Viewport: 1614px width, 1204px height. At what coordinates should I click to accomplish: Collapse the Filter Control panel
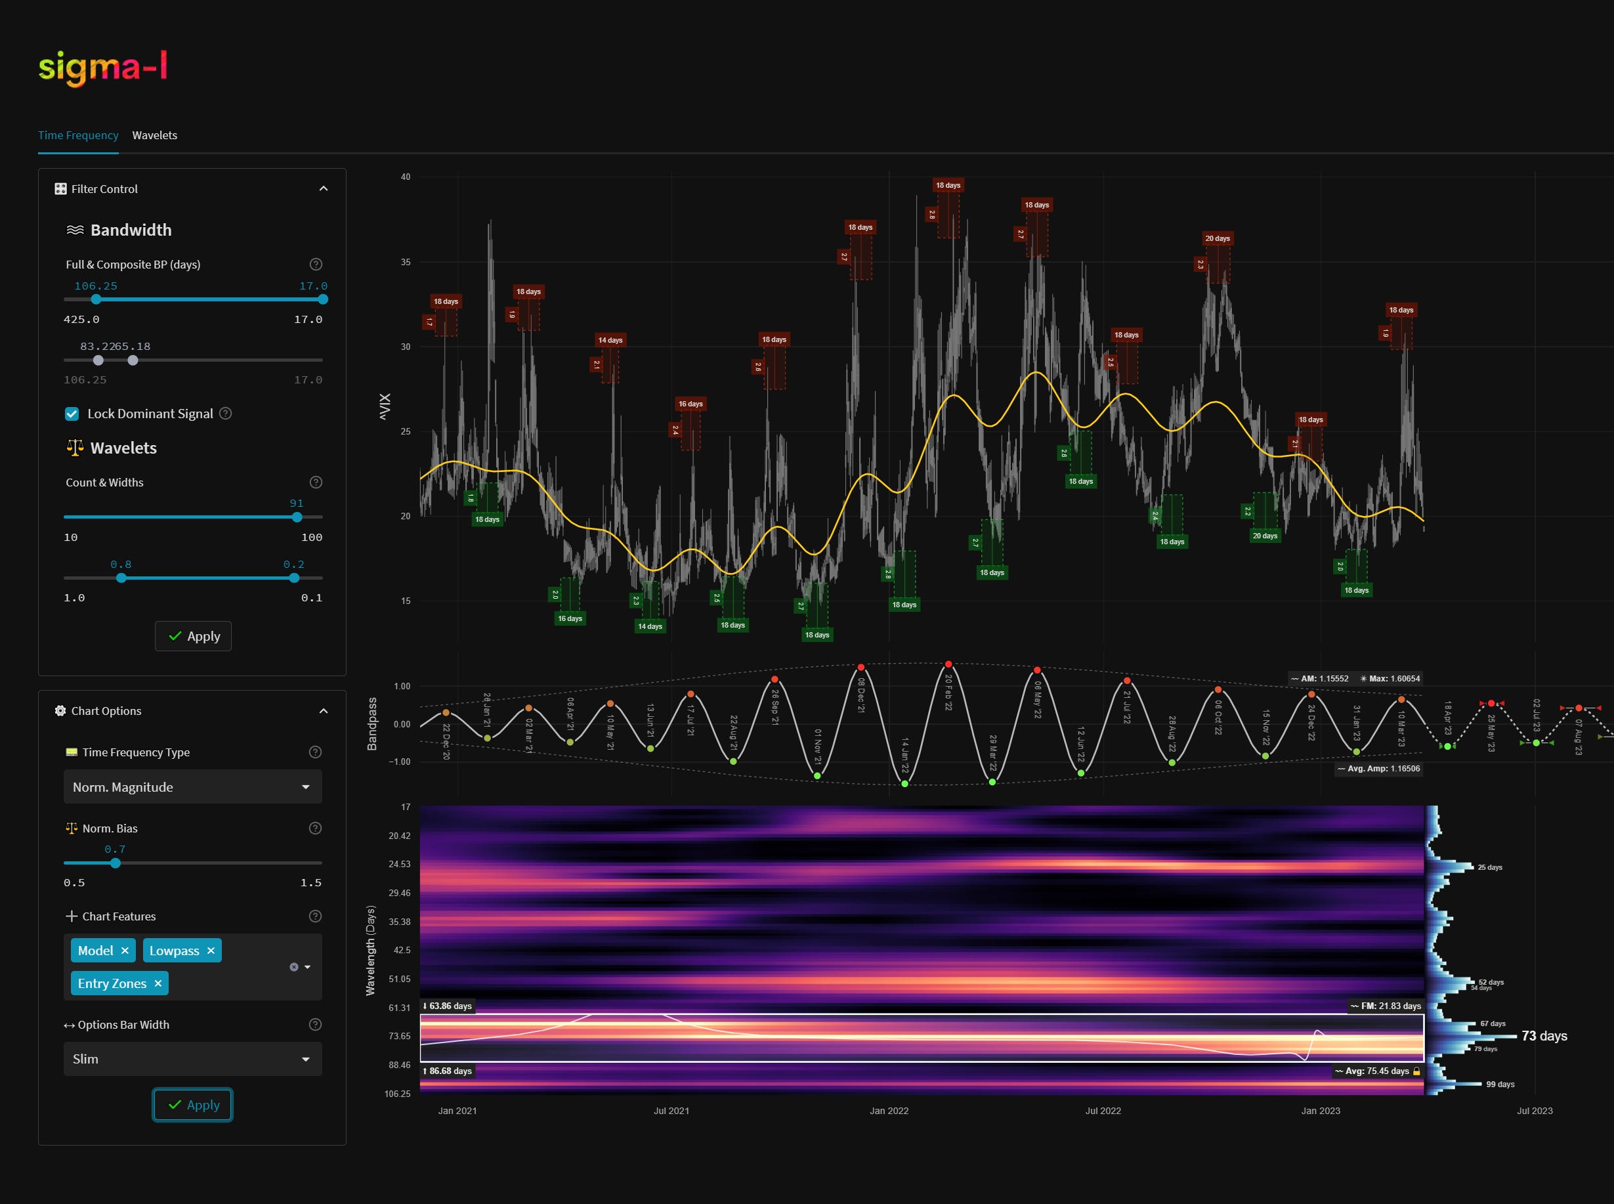click(324, 189)
